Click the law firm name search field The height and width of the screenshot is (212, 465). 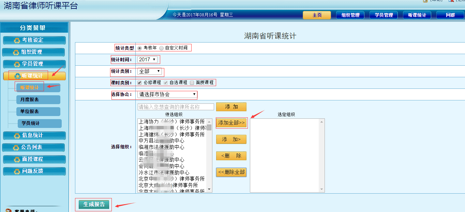click(176, 107)
